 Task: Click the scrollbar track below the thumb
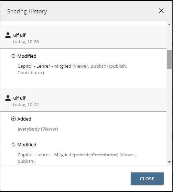[170, 114]
